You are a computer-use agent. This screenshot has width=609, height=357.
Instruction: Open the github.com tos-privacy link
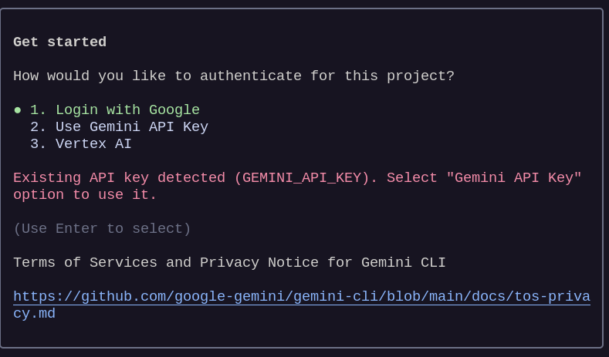pyautogui.click(x=302, y=297)
